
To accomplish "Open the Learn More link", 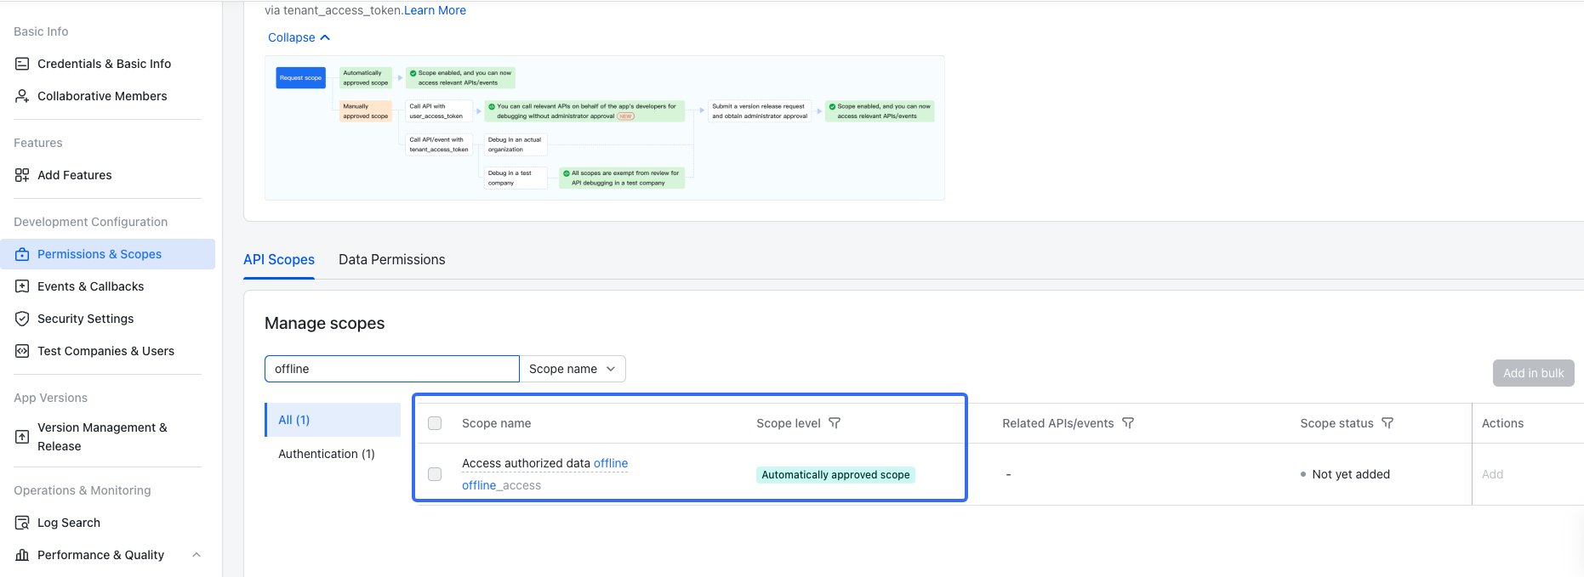I will 435,10.
